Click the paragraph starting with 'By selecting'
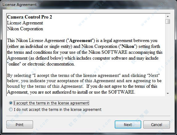This screenshot has height=135, width=177. click(x=84, y=84)
